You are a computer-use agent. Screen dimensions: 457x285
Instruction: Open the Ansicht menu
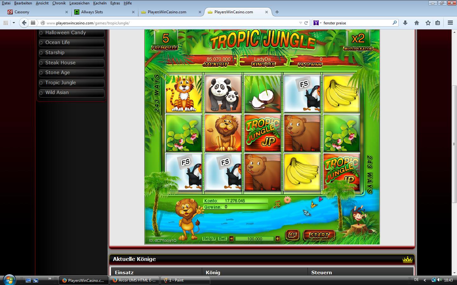[42, 3]
